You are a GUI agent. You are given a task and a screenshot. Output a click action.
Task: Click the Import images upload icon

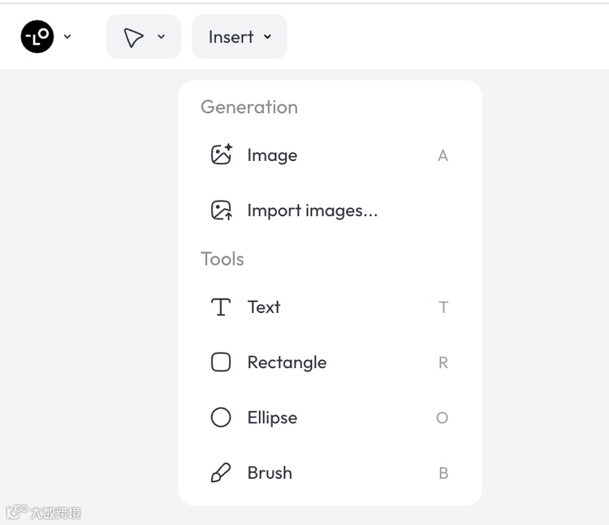tap(221, 210)
